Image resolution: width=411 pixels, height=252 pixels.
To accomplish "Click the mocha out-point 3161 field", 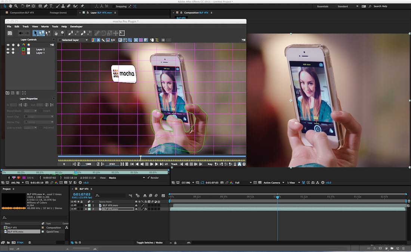I will tap(112, 164).
